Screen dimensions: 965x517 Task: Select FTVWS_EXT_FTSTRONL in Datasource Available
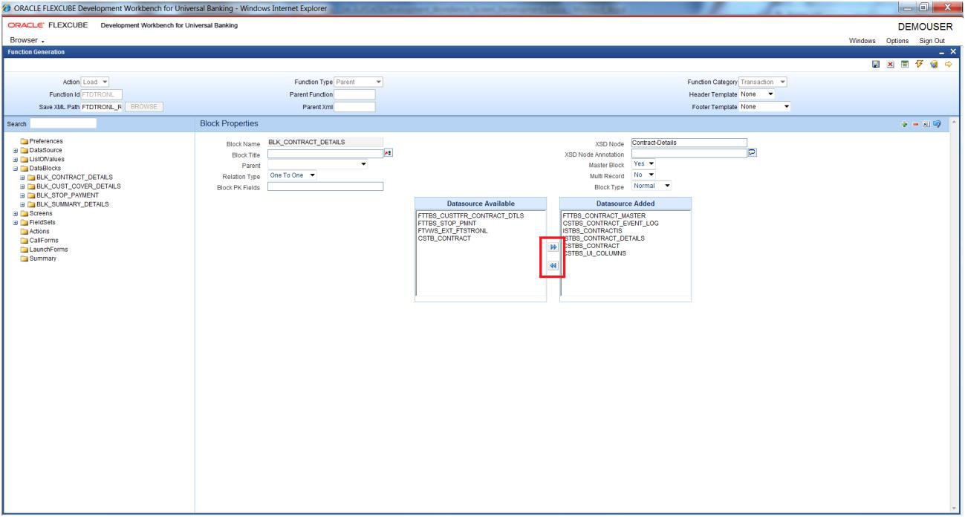(453, 230)
